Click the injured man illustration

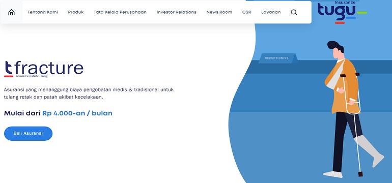[x=353, y=109]
